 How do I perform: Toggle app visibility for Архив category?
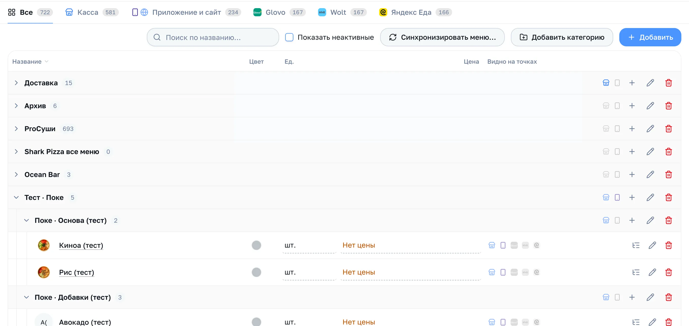(617, 106)
